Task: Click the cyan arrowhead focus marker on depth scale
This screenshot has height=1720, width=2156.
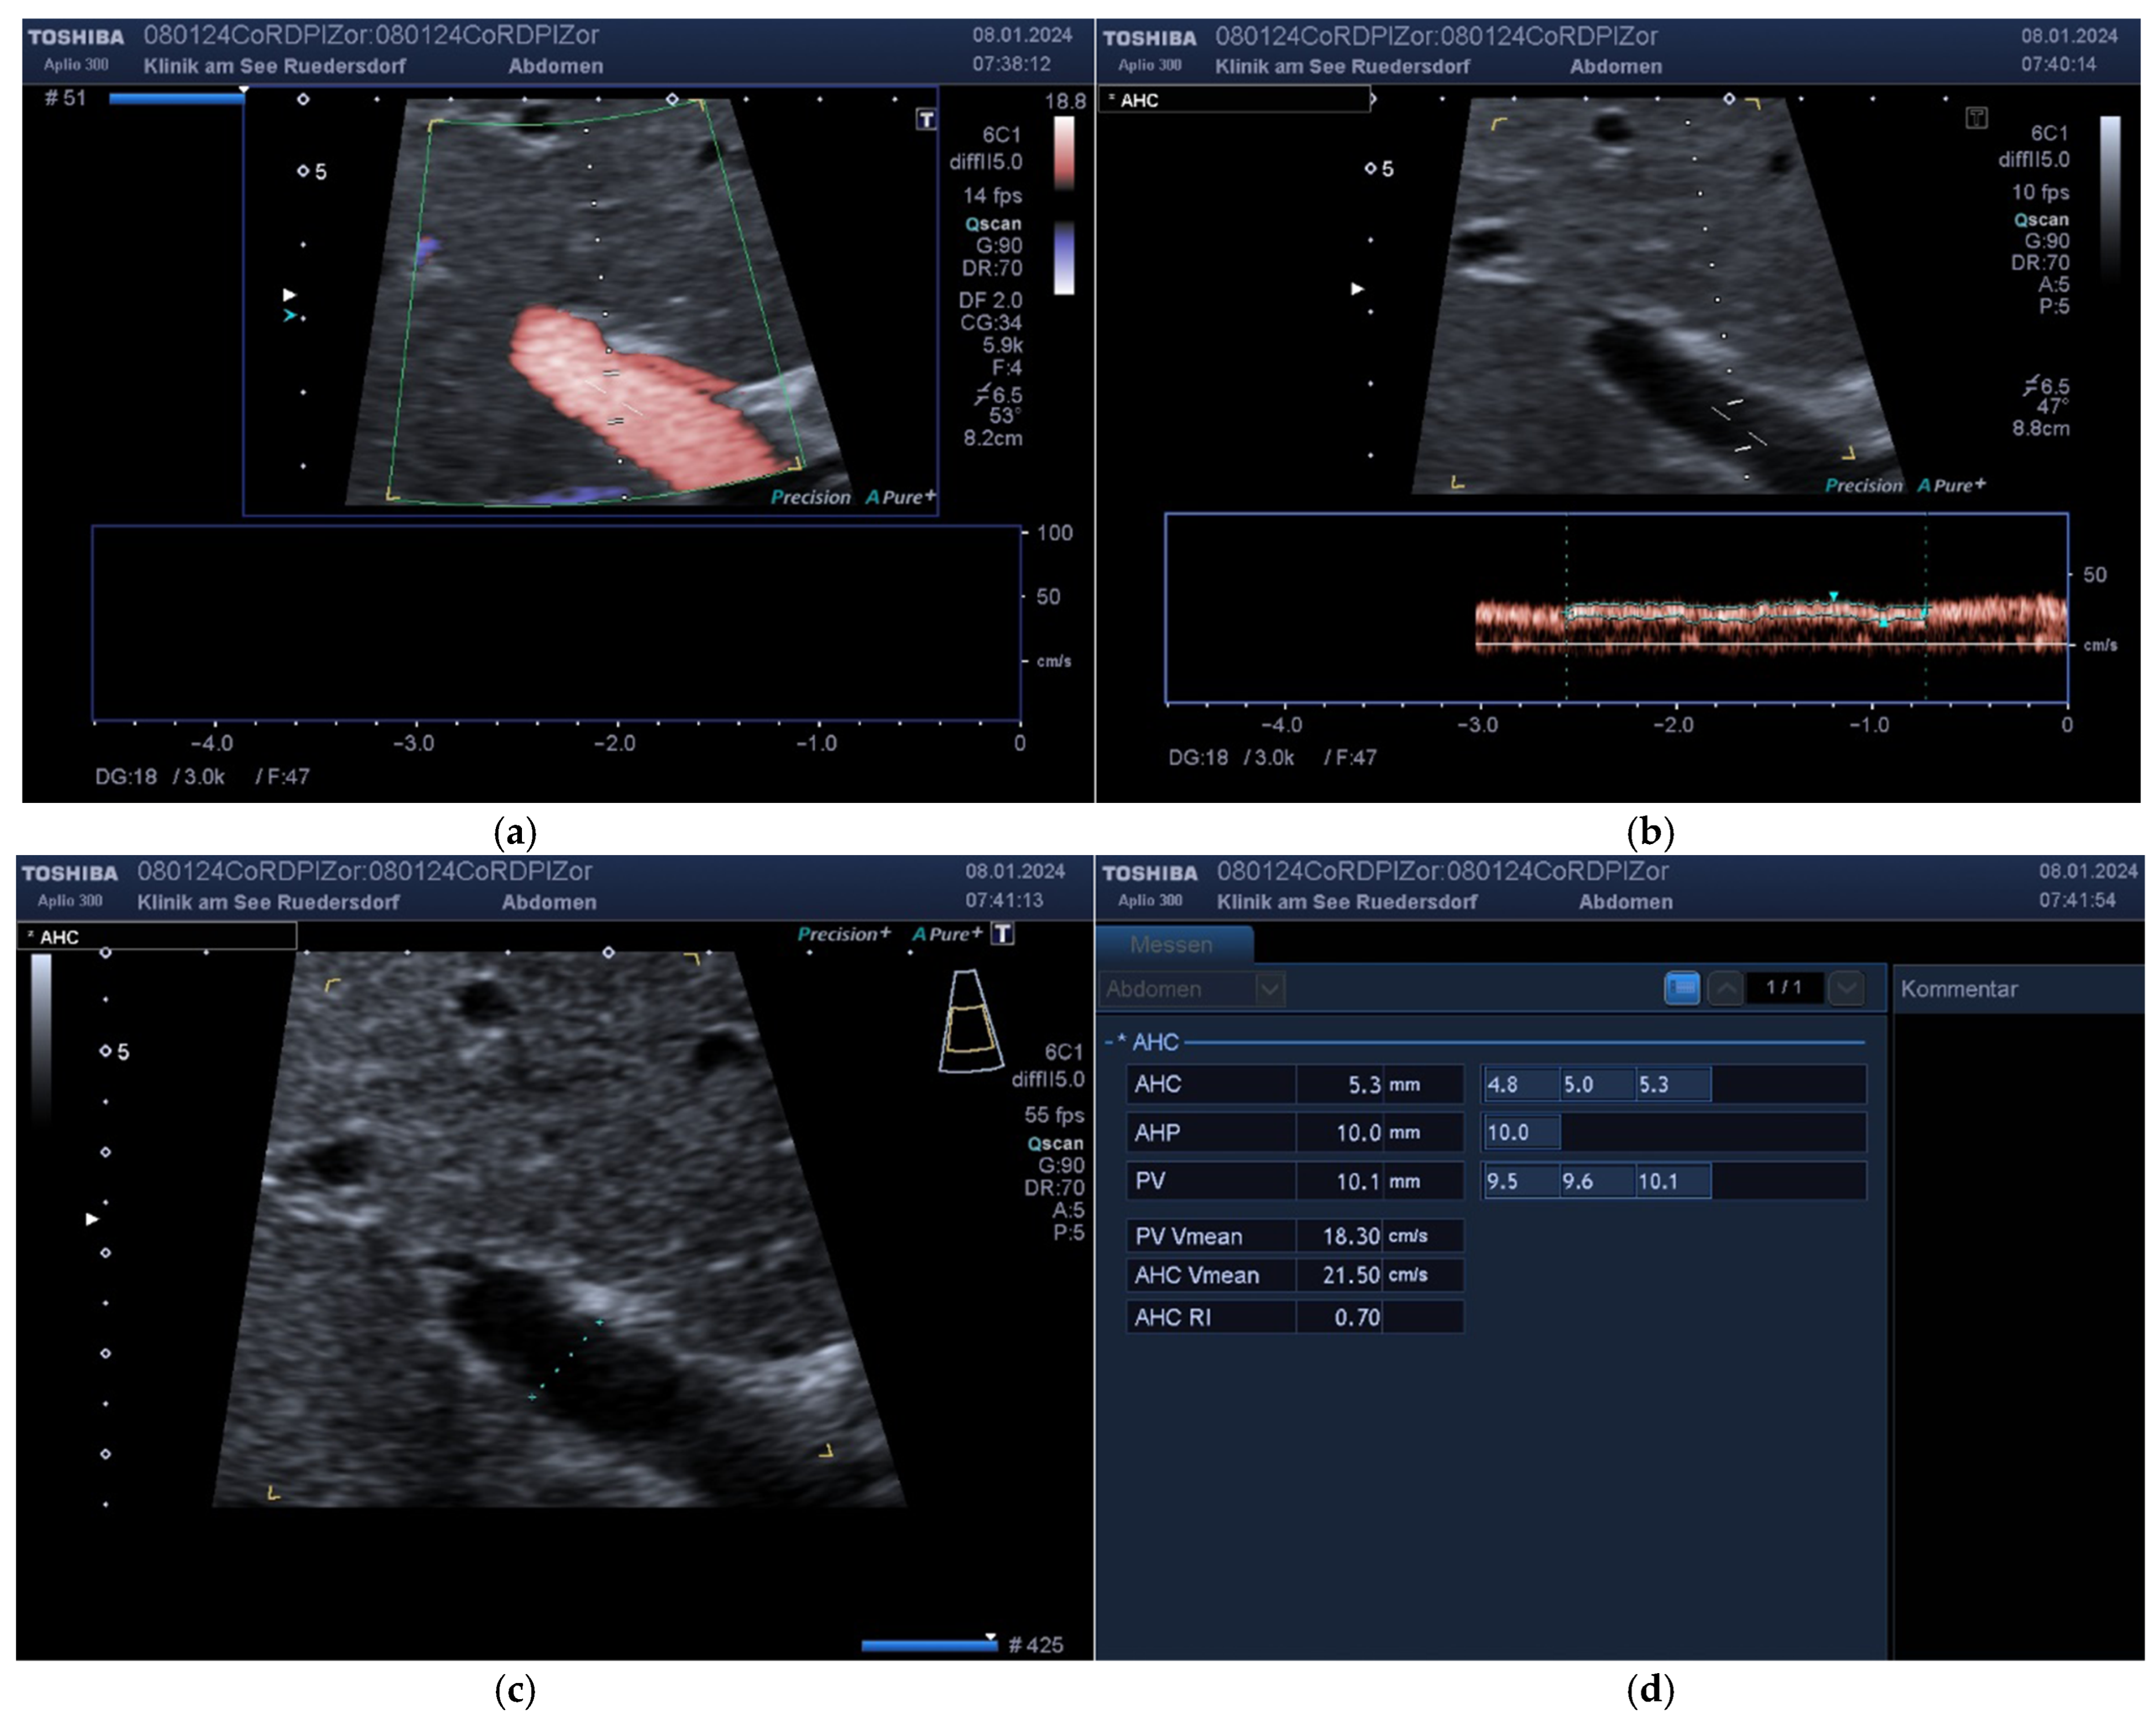Action: point(289,316)
